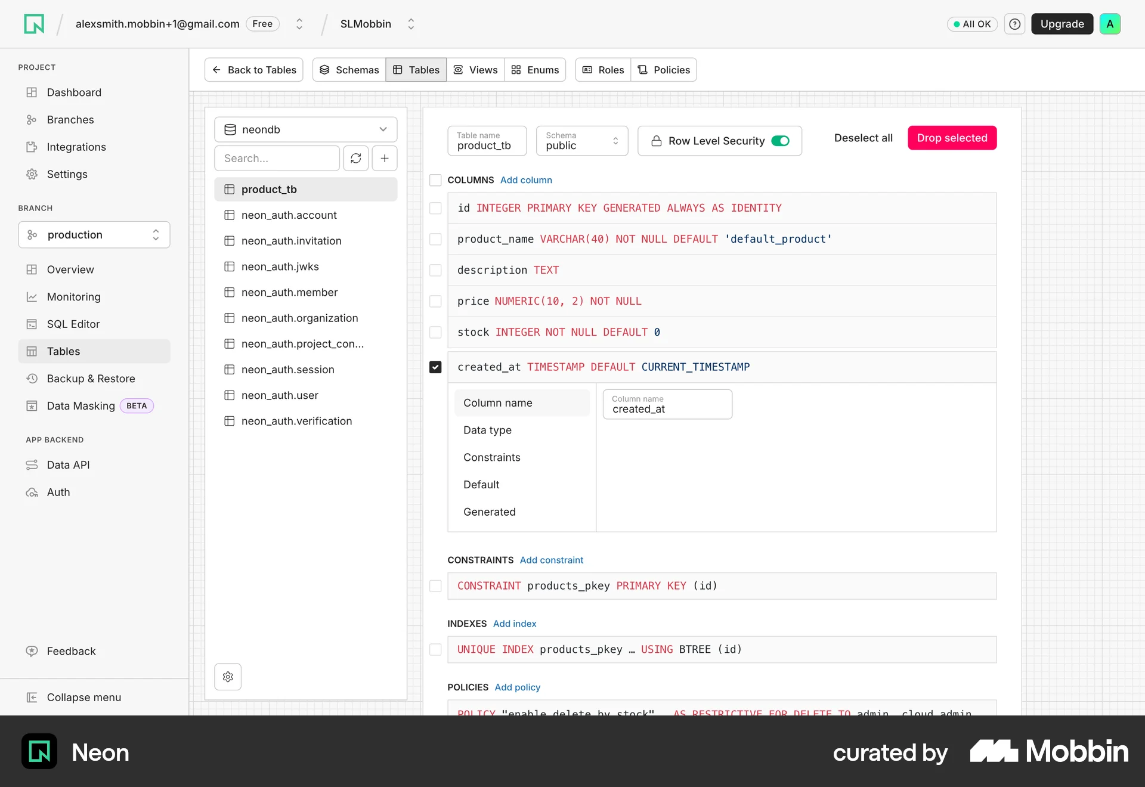Click table icon beside neon_auth.verification
This screenshot has height=787, width=1145.
[229, 421]
